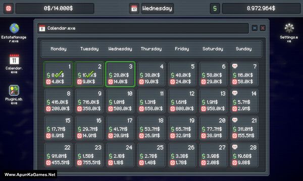This screenshot has height=181, width=303.
Task: Click the skull icon on day 21
Action: point(235,120)
